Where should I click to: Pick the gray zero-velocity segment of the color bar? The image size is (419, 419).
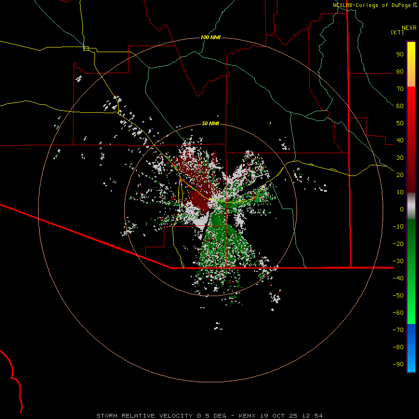[x=411, y=206]
